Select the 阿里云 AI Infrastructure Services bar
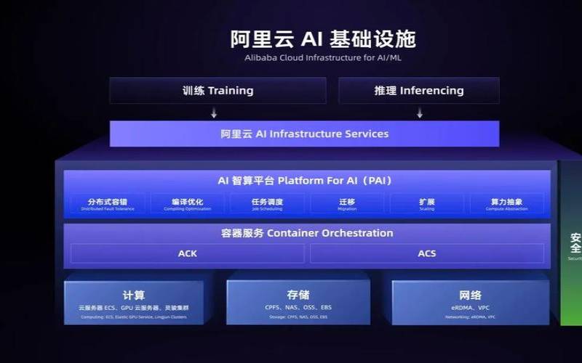 (x=304, y=134)
